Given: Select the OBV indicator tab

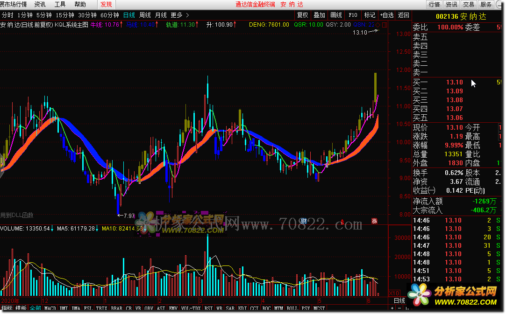Looking at the screenshot, I should pos(149,308).
